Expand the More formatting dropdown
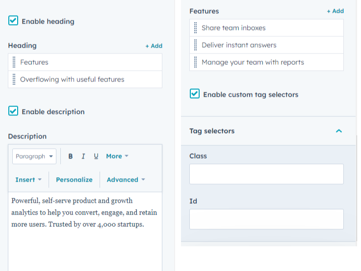This screenshot has height=271, width=361. 117,156
